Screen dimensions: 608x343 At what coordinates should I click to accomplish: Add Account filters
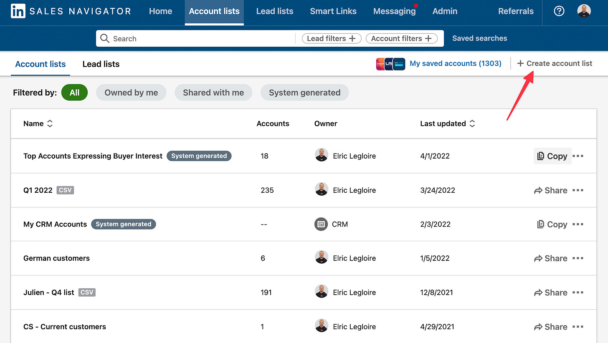(x=401, y=38)
